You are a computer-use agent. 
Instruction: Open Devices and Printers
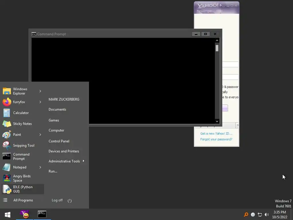[64, 151]
